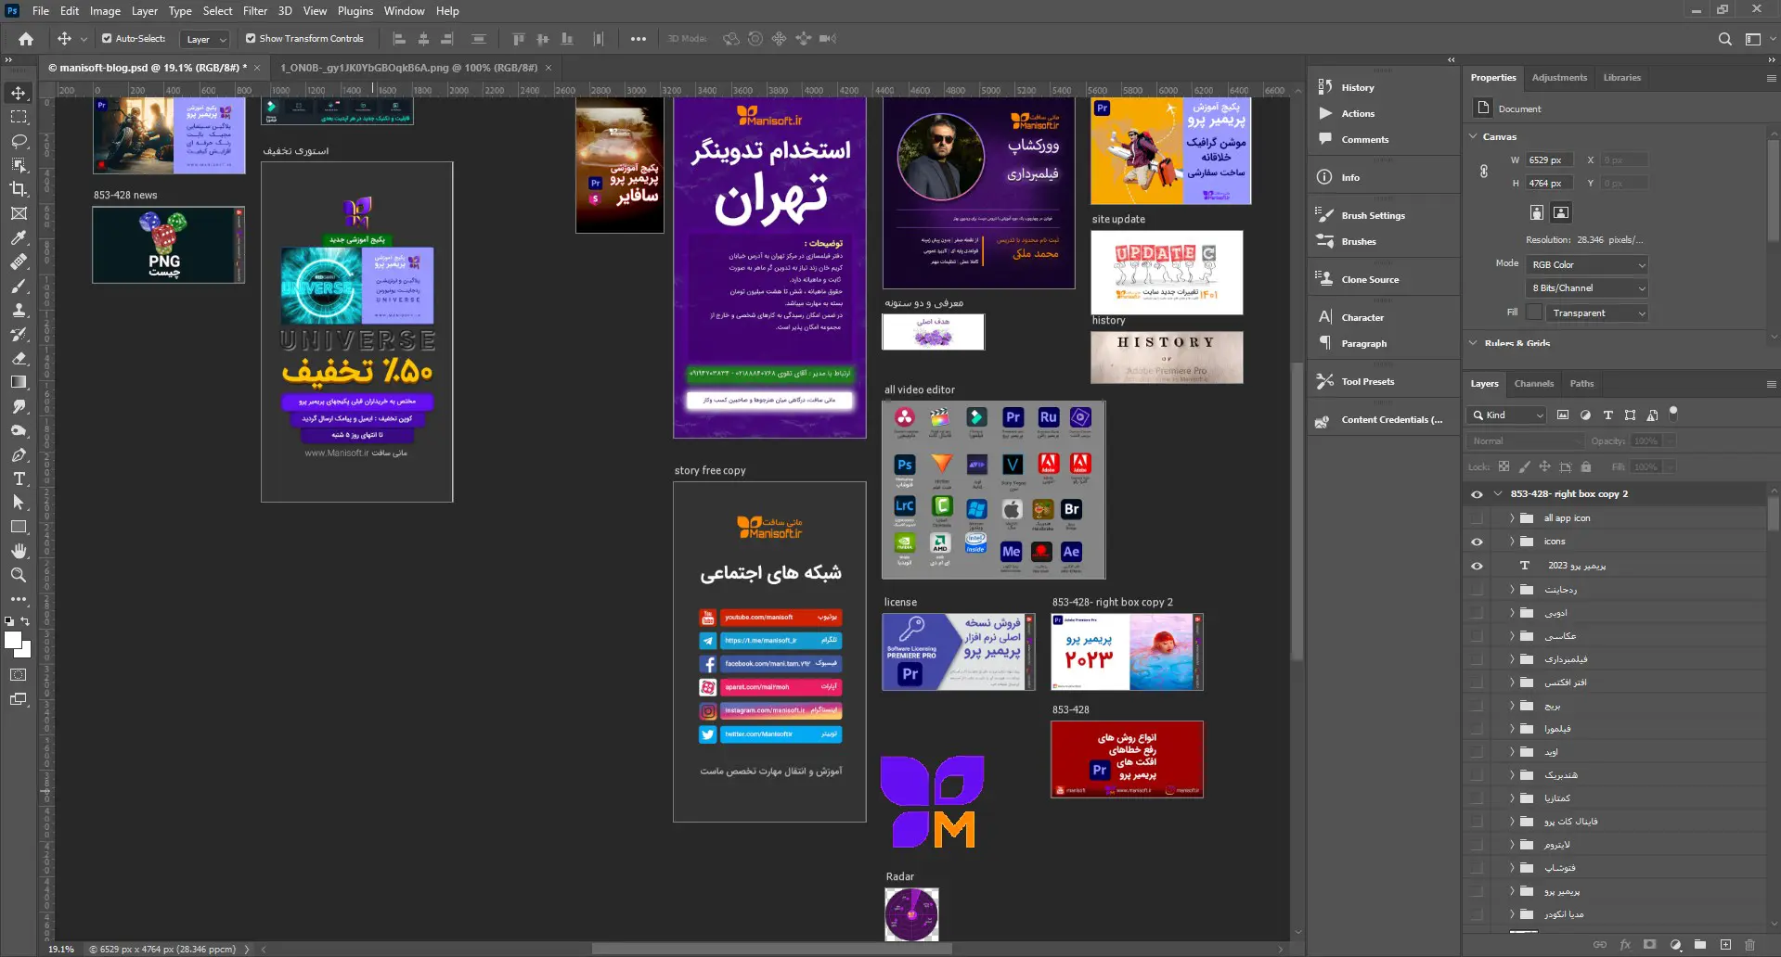This screenshot has width=1781, height=957.
Task: Swap foreground and background colors
Action: [26, 621]
